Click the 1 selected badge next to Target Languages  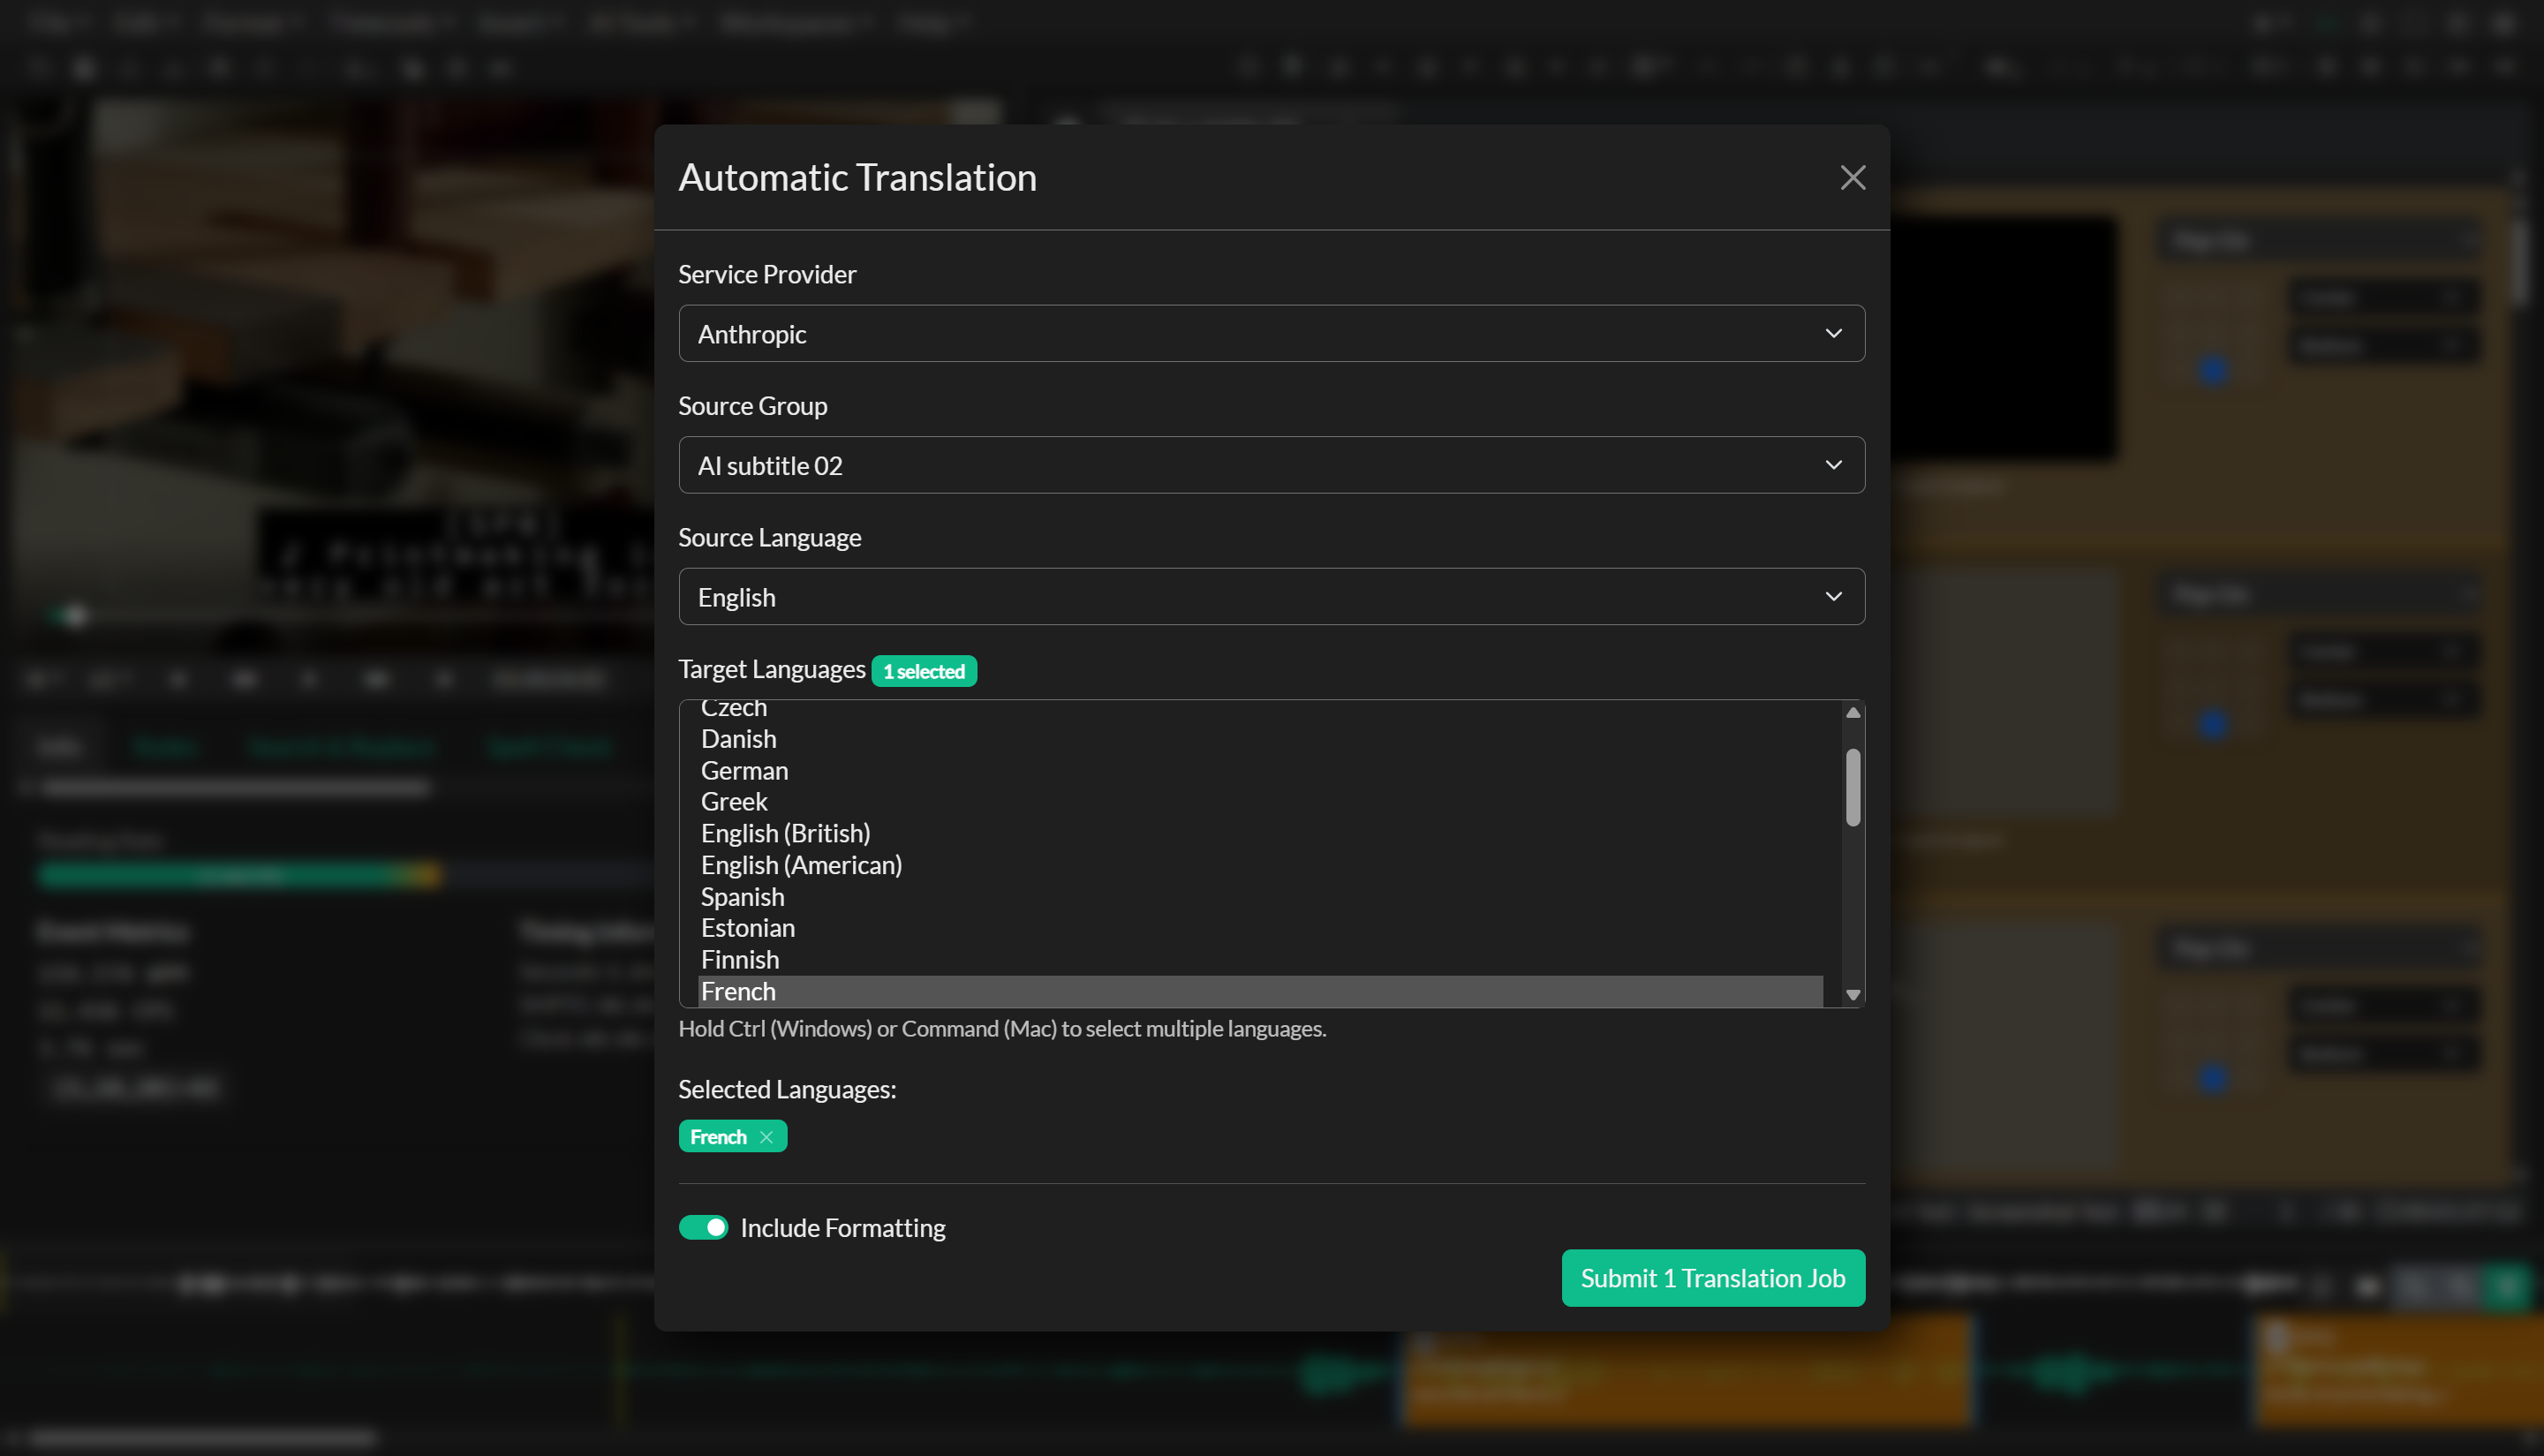coord(924,671)
